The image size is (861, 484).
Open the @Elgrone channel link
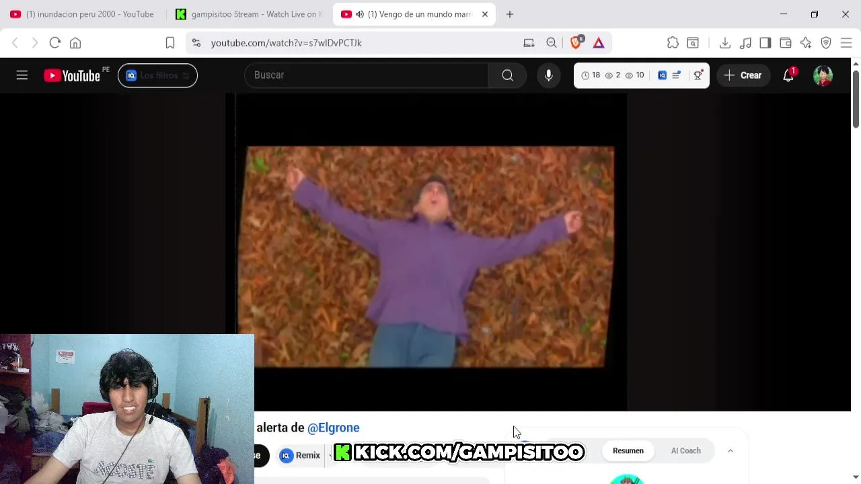coord(334,428)
